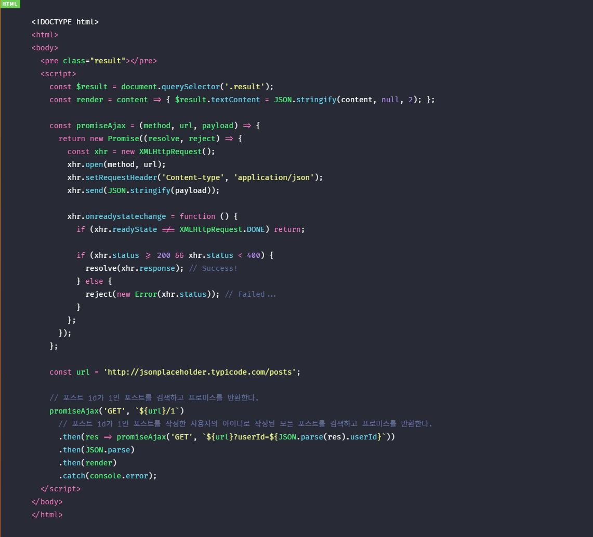Click 'xhr.open(method, url);' line
593x537 pixels.
(x=116, y=164)
